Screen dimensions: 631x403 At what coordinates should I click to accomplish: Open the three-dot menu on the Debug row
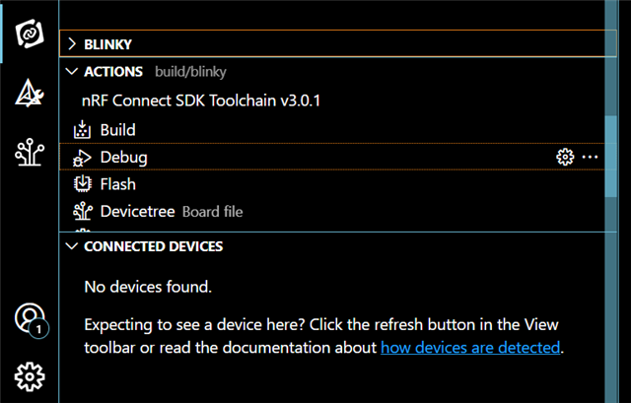(x=590, y=157)
